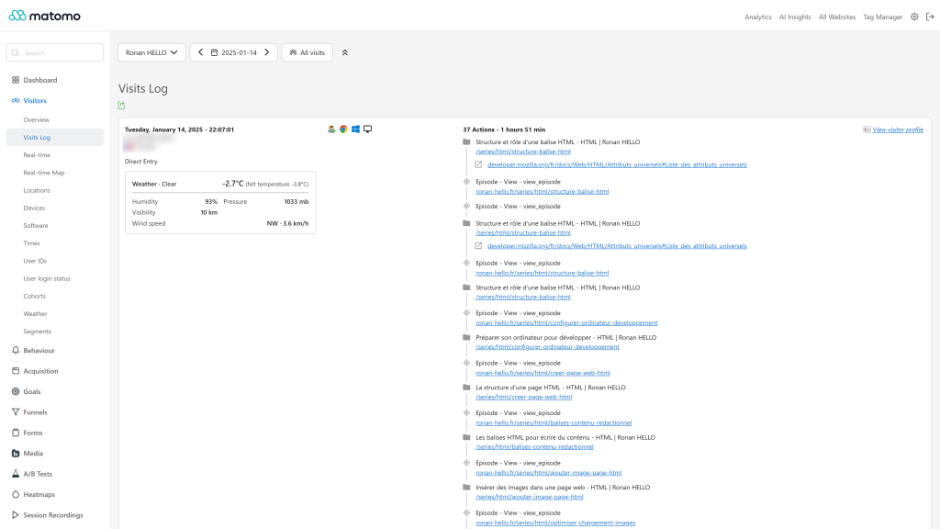Open the /series/html/creer-page-web-html link
Image resolution: width=940 pixels, height=529 pixels.
coord(523,397)
